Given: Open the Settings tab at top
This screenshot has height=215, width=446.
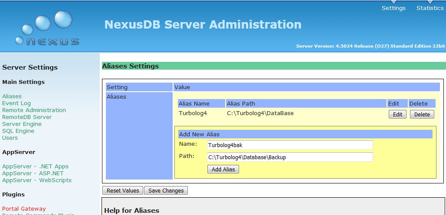Looking at the screenshot, I should point(394,8).
